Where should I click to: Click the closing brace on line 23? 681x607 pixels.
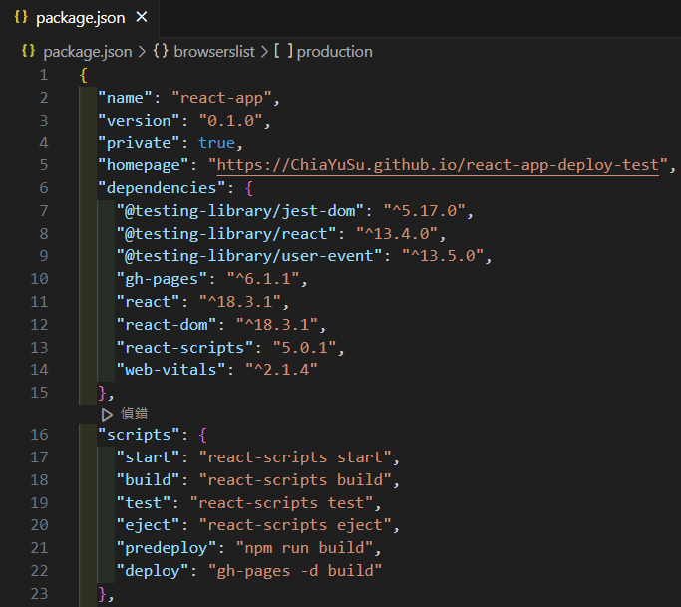pos(102,594)
